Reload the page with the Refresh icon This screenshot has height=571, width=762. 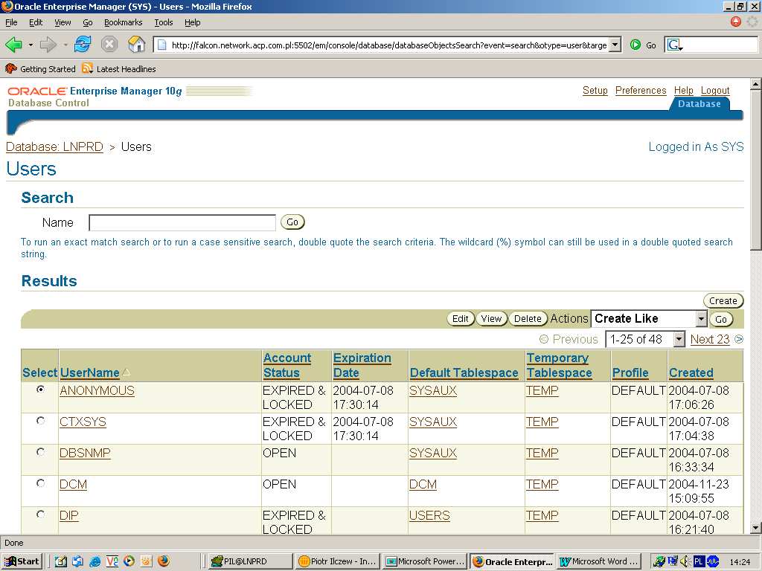83,45
